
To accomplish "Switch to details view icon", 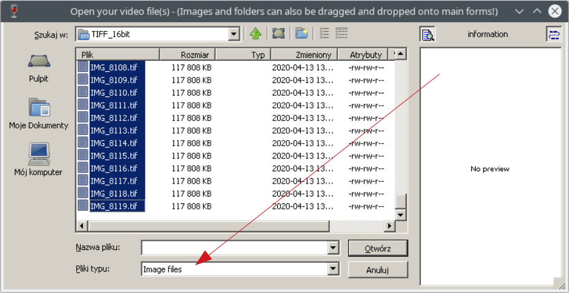I will coord(342,33).
